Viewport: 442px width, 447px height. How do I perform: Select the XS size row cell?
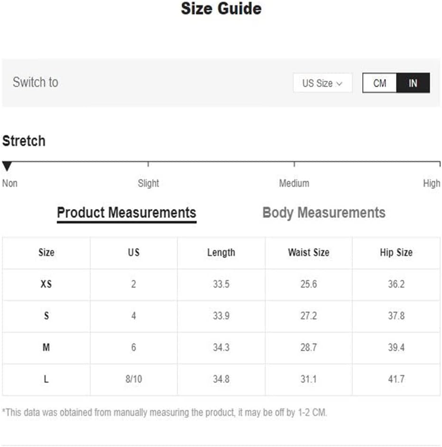pos(46,284)
